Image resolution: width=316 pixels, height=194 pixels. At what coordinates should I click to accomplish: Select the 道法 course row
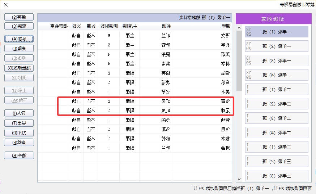[x=134, y=73]
